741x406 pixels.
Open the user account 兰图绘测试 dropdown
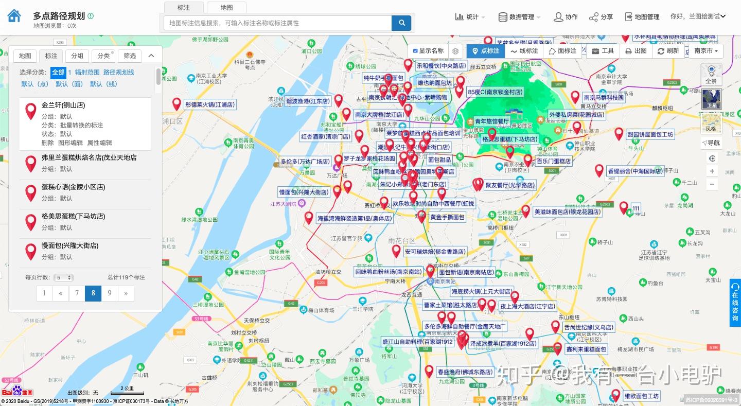point(698,16)
